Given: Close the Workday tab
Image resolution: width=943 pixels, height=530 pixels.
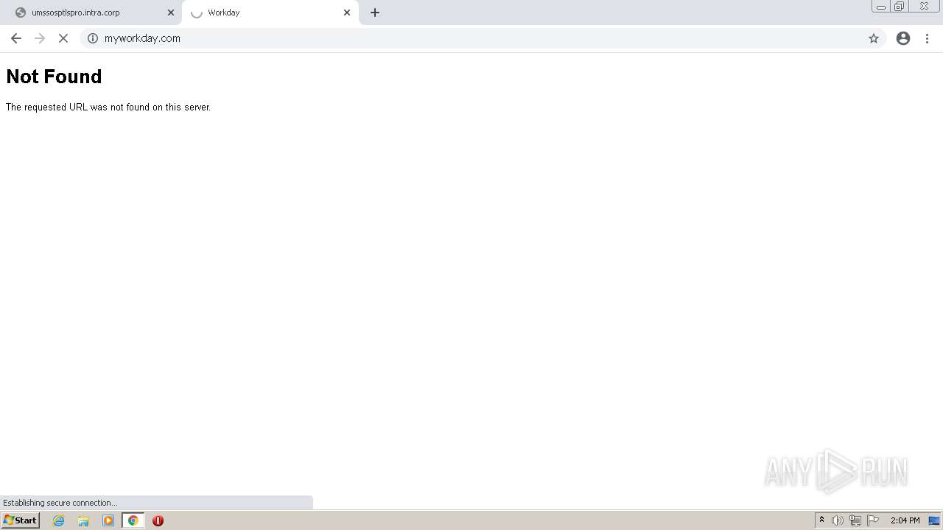Looking at the screenshot, I should coord(347,13).
